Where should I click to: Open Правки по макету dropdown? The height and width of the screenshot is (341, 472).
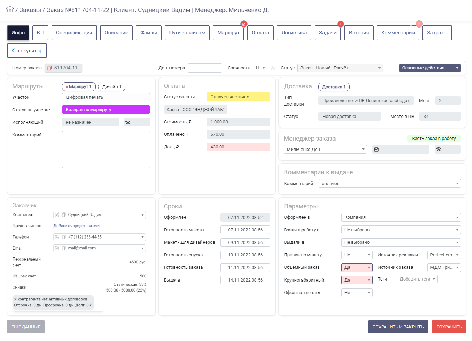pyautogui.click(x=357, y=255)
